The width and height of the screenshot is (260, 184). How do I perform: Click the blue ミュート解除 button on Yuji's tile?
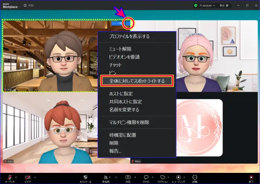[117, 23]
